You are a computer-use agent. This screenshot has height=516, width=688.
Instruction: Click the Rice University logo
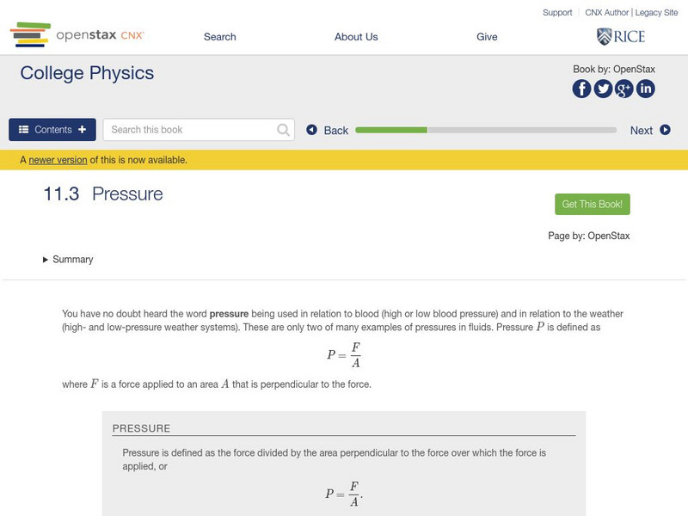[x=620, y=36]
